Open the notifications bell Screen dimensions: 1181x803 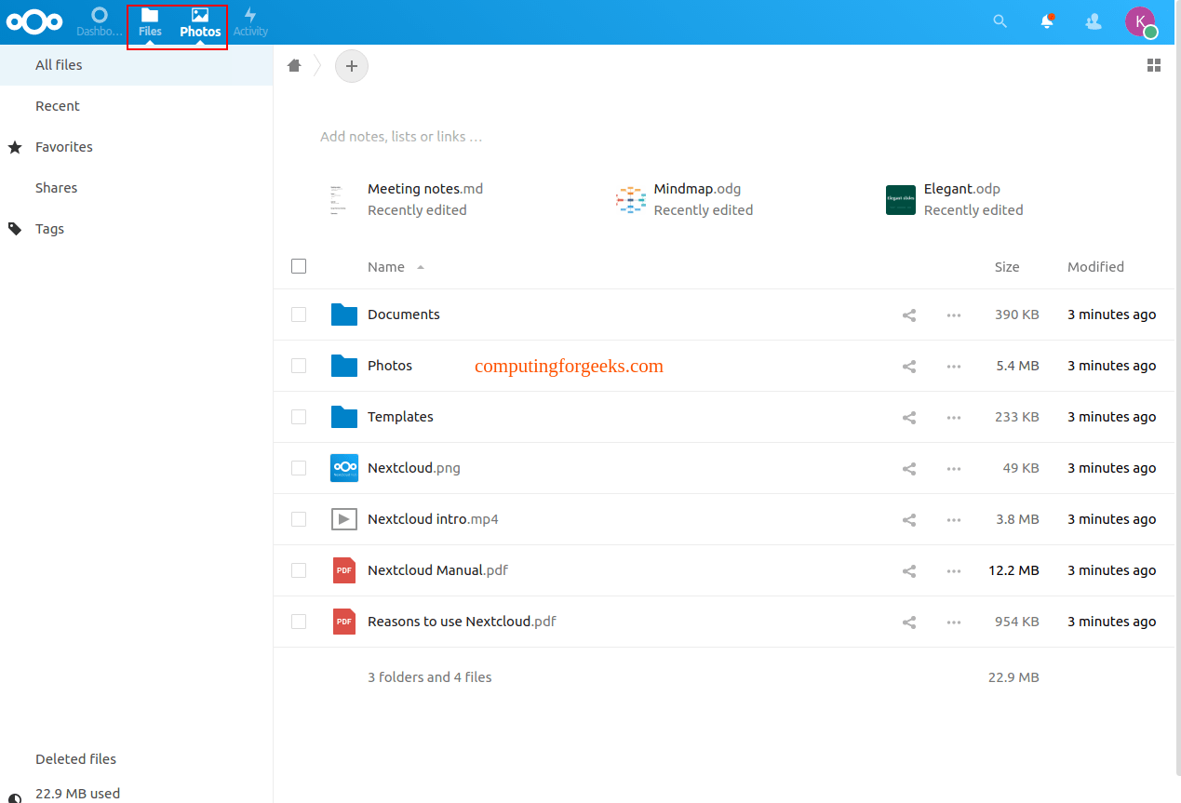tap(1046, 20)
